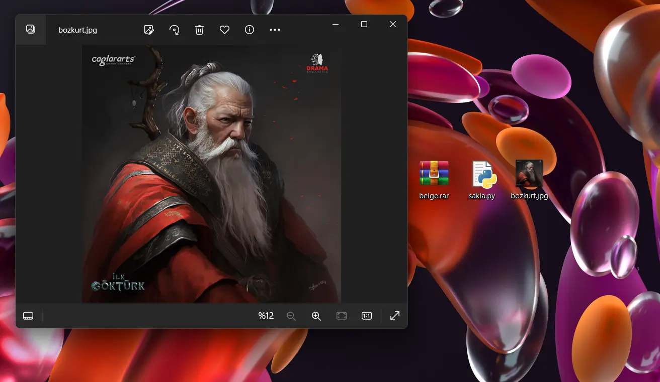Viewport: 660px width, 382px height.
Task: Show file info with the info icon
Action: pyautogui.click(x=250, y=30)
